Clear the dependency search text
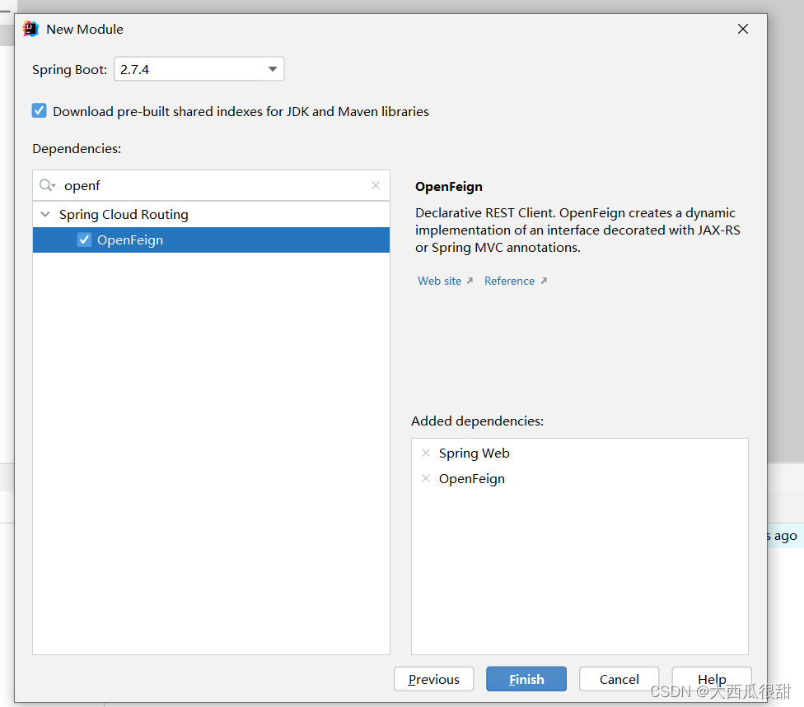Image resolution: width=804 pixels, height=707 pixels. coord(376,185)
